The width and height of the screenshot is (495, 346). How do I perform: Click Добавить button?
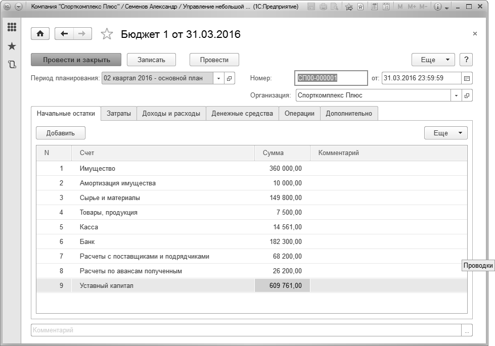tap(60, 133)
